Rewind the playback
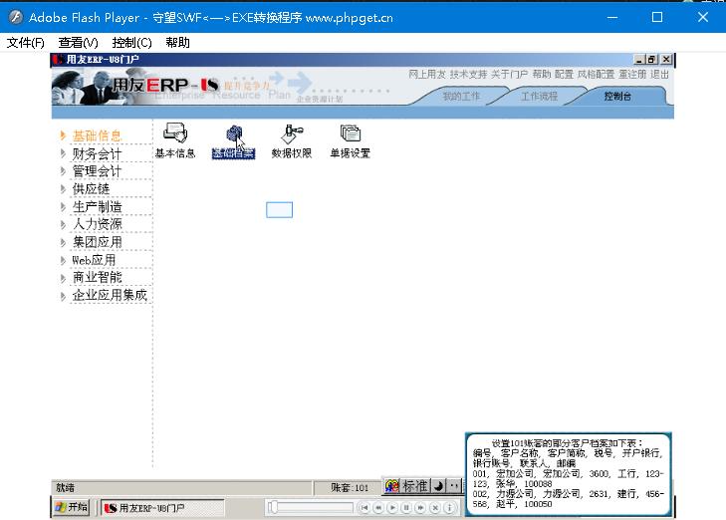This screenshot has width=726, height=520. pyautogui.click(x=378, y=508)
